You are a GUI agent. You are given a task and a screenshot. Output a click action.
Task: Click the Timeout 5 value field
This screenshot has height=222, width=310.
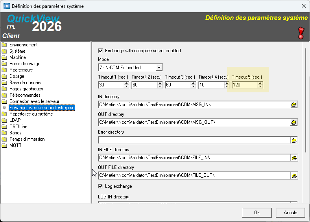click(245, 85)
